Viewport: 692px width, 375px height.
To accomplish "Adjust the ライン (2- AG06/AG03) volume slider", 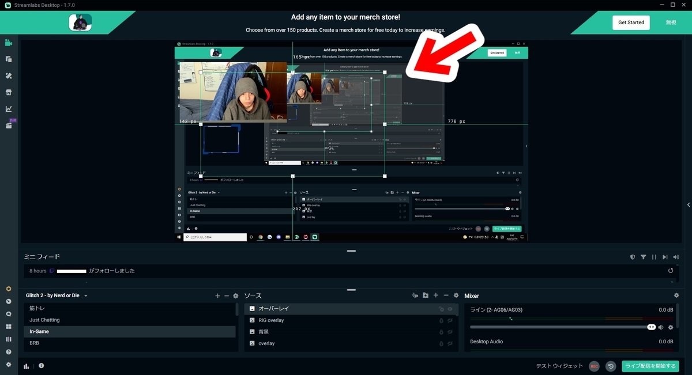I will click(x=563, y=327).
